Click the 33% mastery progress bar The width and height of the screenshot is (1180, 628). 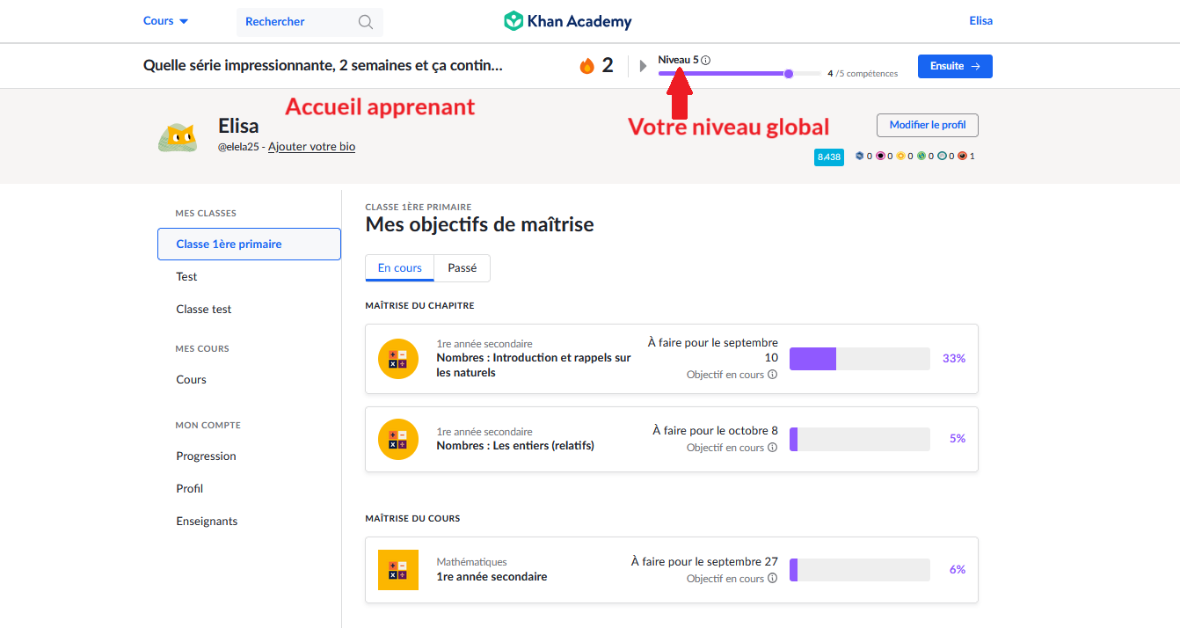[860, 359]
